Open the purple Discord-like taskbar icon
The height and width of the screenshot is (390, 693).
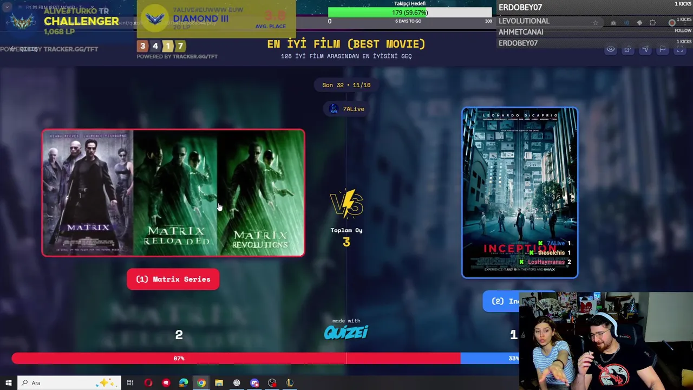[254, 383]
